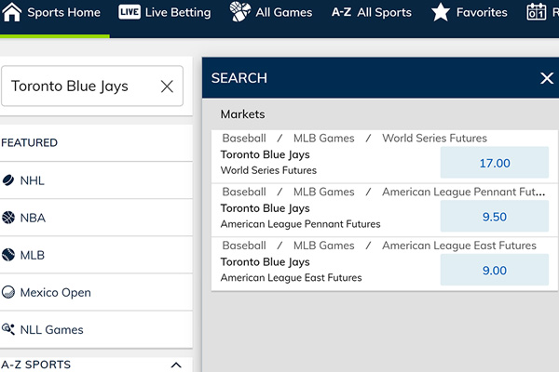Click the MLB baseball icon
Screen dimensions: 559x372
coord(8,255)
